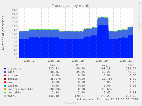142x106 pixels.
Task: Click sleeping max value 191.74
Action: pyautogui.click(x=131, y=69)
